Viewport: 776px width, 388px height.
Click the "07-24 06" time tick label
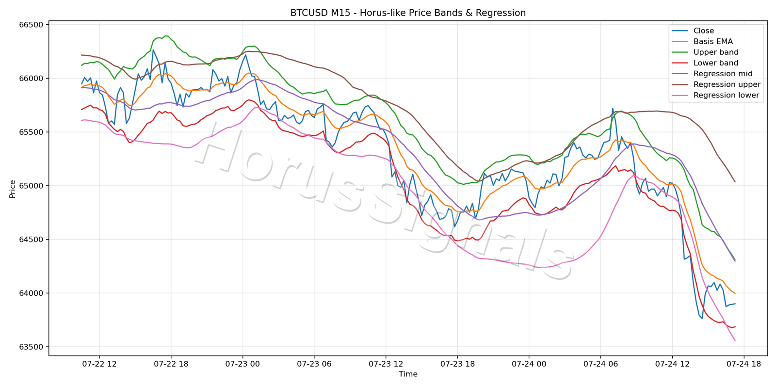[600, 364]
